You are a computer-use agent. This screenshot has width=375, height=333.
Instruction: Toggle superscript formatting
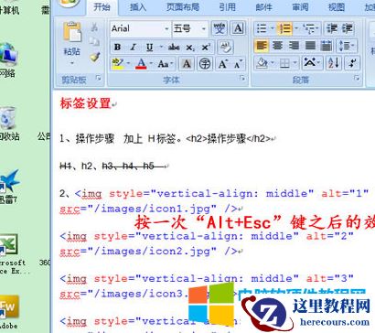(x=206, y=48)
